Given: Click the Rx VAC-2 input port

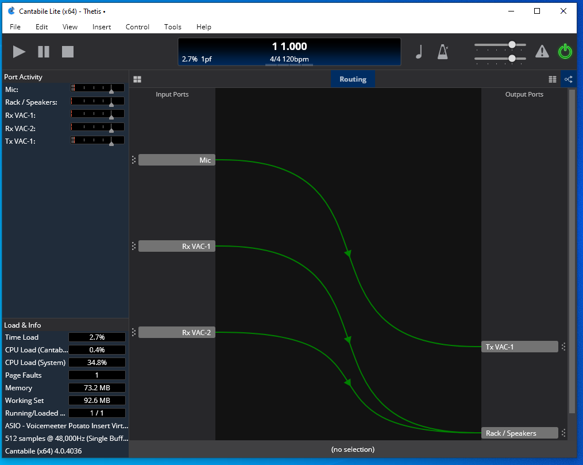Looking at the screenshot, I should click(x=177, y=332).
